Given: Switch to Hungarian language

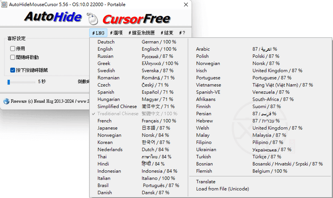Looking at the screenshot, I should [x=139, y=99].
